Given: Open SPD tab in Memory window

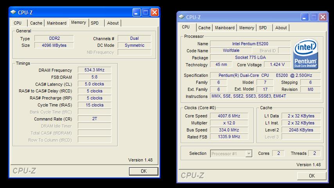Looking at the screenshot, I should click(96, 23).
